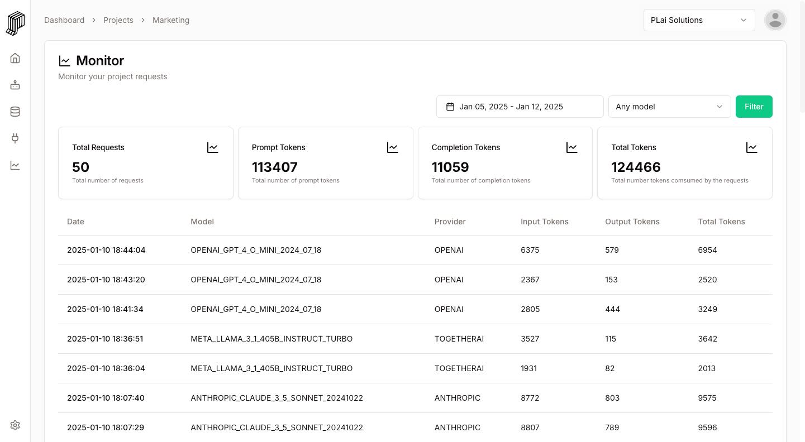Screen dimensions: 805x442
Task: Open the Any model dropdown
Action: (x=669, y=107)
